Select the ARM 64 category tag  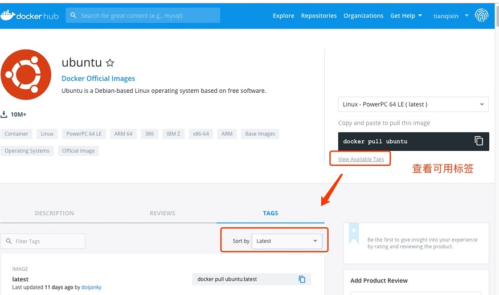[123, 134]
